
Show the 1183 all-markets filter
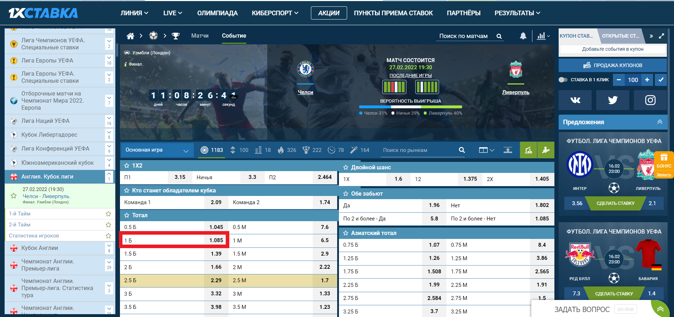click(212, 150)
